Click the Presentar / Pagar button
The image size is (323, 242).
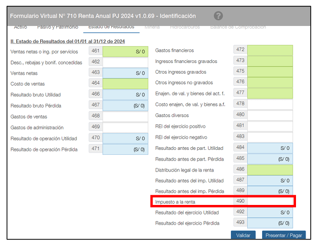[x=284, y=235]
